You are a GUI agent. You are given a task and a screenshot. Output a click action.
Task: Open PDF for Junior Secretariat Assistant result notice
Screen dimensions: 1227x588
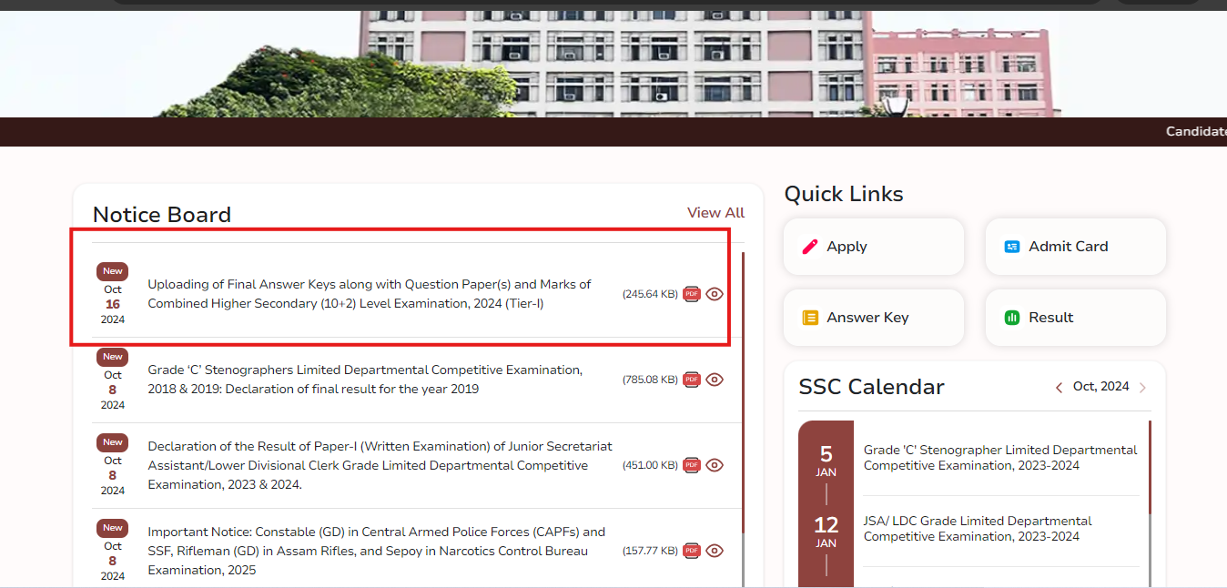coord(692,465)
